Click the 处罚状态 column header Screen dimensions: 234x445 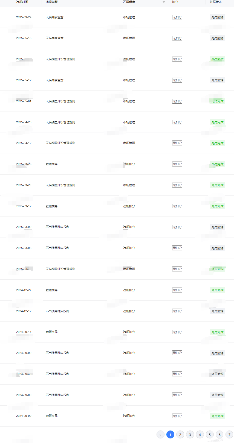click(x=216, y=2)
